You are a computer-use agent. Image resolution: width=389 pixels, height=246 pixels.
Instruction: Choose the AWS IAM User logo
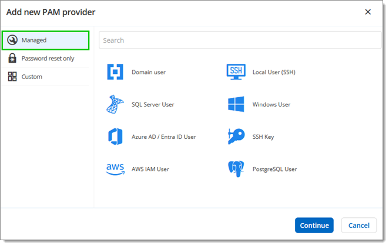(115, 169)
